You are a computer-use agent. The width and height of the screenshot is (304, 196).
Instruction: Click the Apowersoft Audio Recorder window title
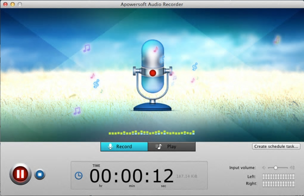(152, 4)
